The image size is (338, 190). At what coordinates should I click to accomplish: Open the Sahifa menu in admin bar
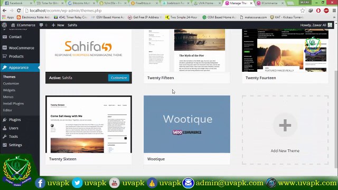(x=72, y=25)
